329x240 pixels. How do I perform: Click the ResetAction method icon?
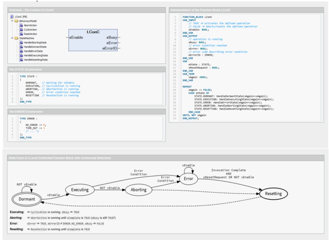[21, 34]
